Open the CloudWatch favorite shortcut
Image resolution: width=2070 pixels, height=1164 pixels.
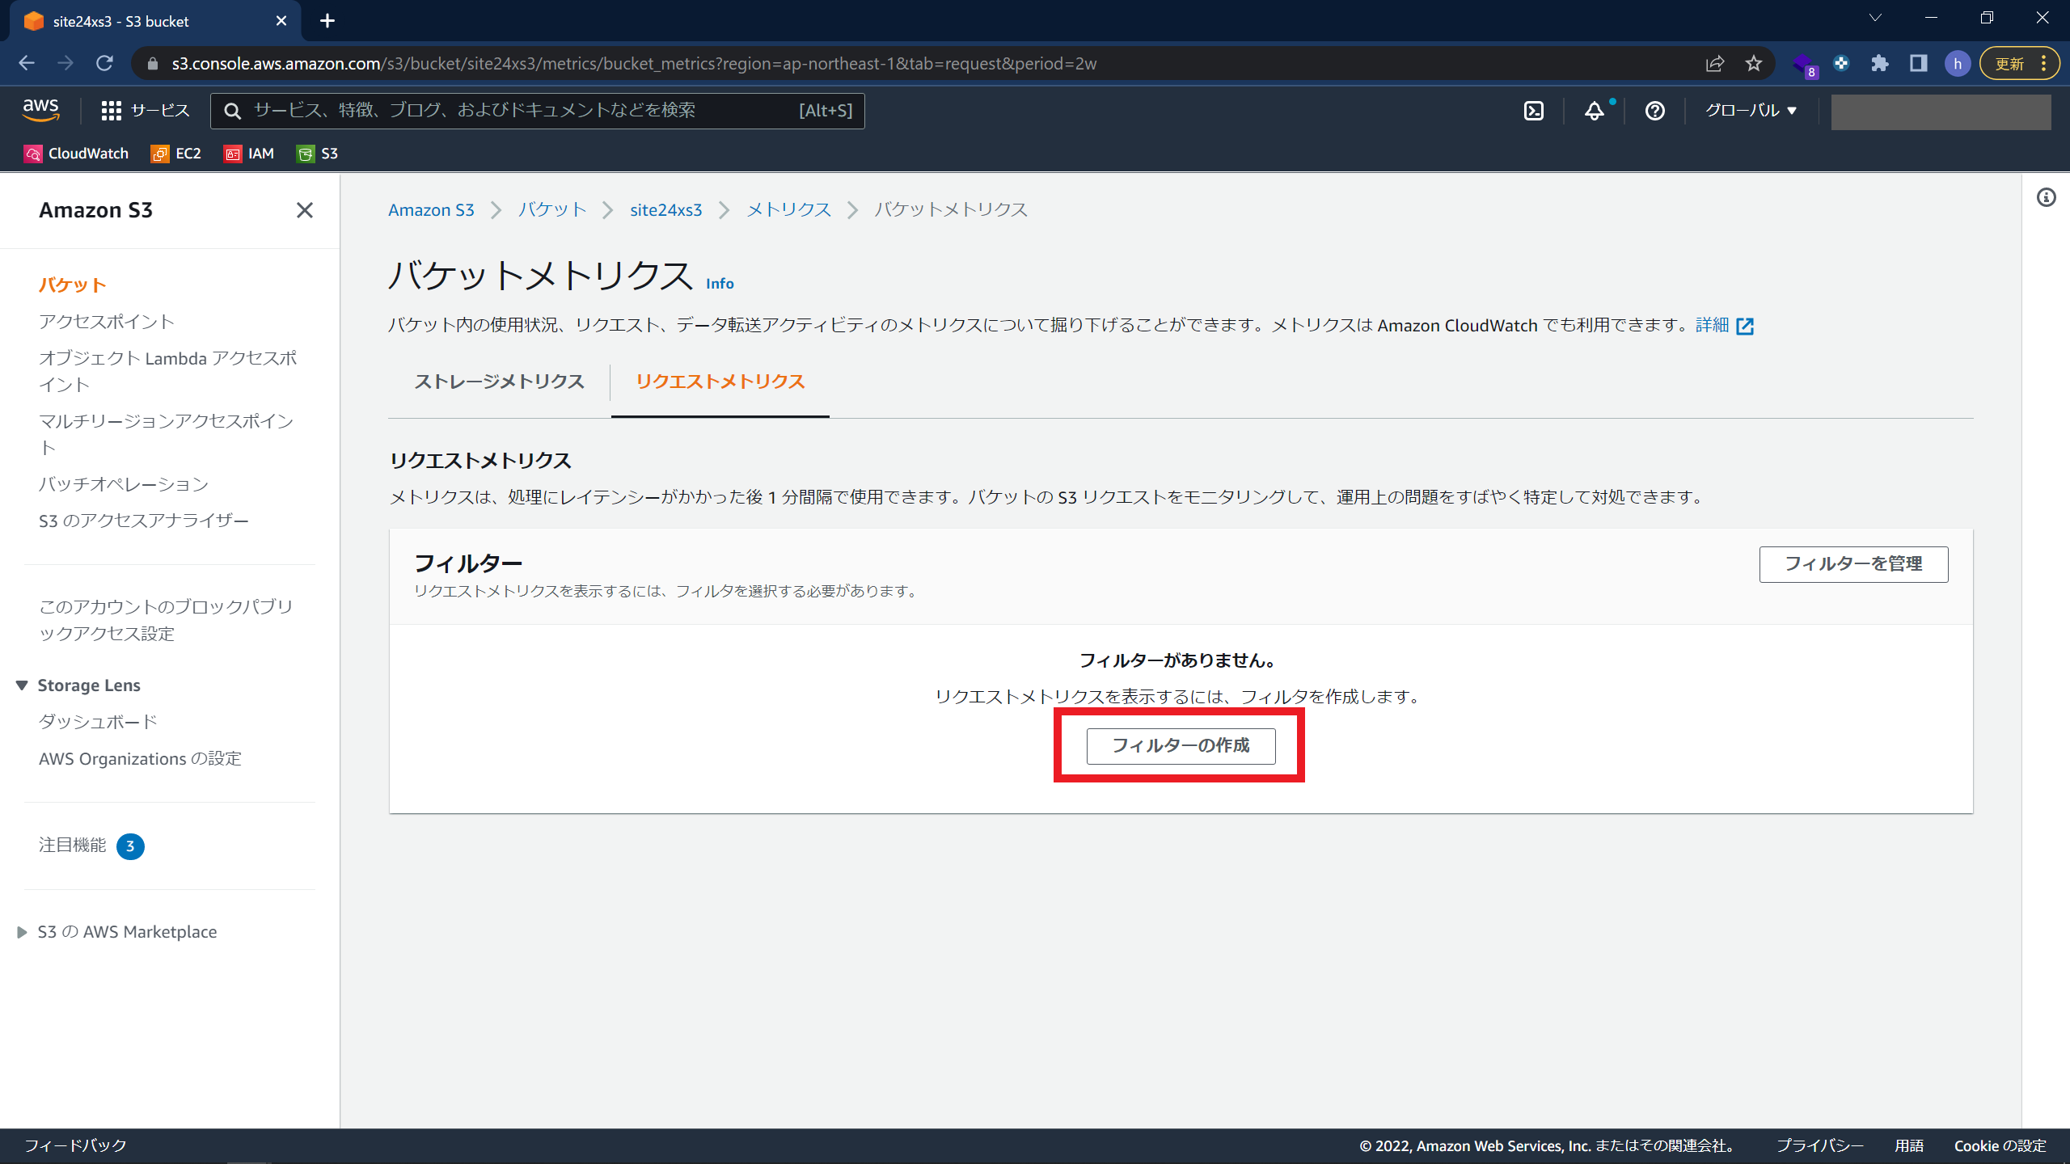[76, 154]
